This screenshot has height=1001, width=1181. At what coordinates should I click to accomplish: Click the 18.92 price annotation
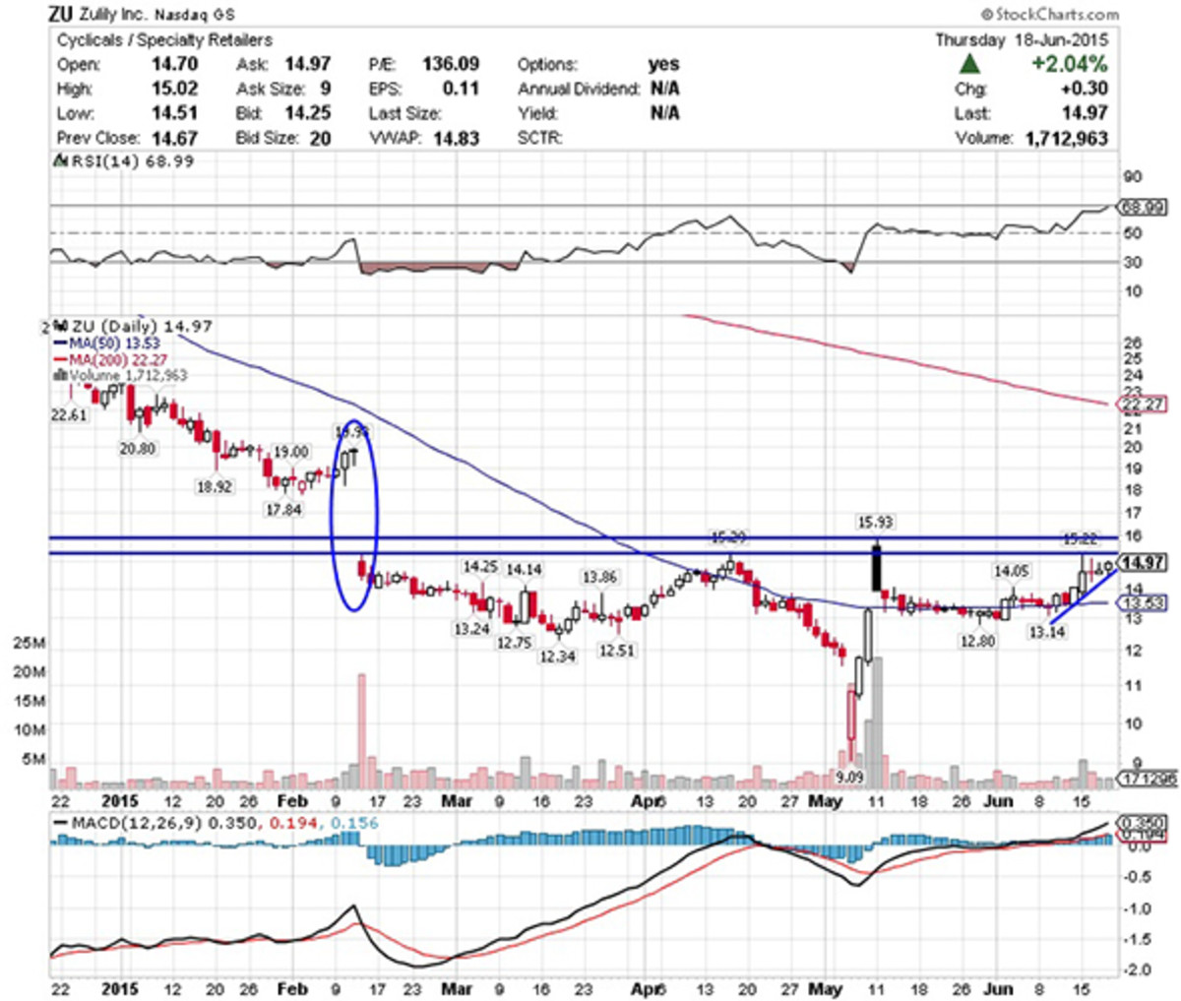[x=214, y=486]
